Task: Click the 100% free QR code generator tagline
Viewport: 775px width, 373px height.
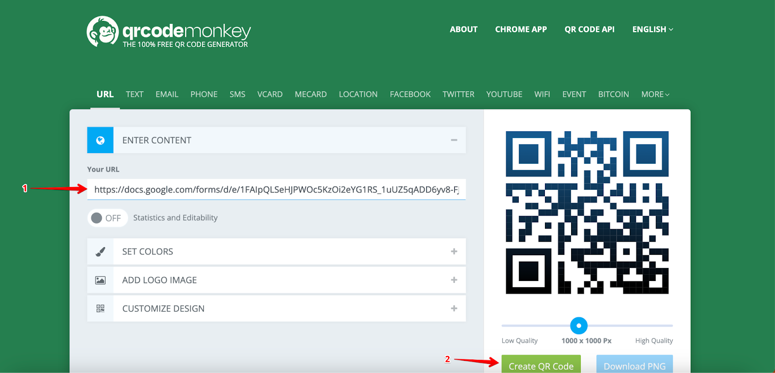Action: click(x=185, y=45)
